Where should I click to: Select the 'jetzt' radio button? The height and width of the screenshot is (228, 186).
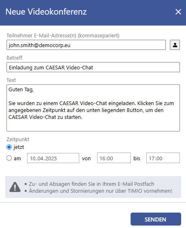tap(9, 147)
